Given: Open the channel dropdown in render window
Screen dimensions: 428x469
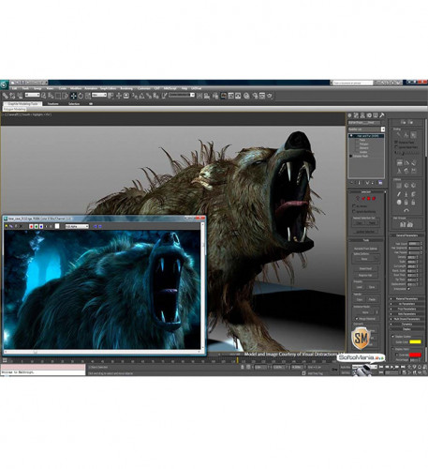Looking at the screenshot, I should [x=77, y=226].
